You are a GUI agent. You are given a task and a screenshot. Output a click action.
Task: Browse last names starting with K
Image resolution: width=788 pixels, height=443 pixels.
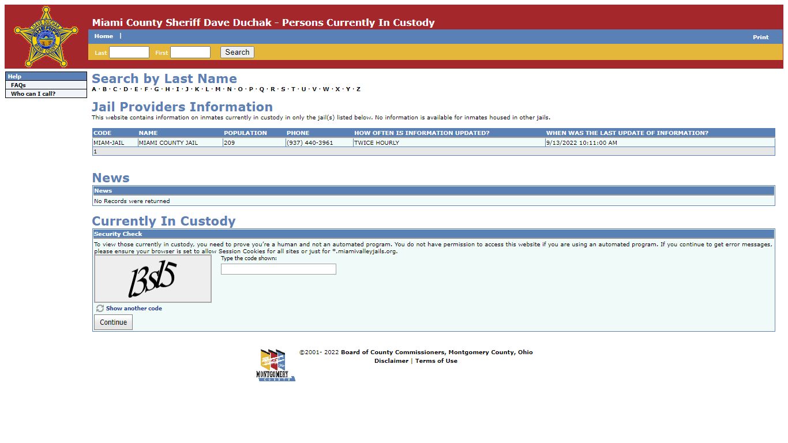(197, 89)
